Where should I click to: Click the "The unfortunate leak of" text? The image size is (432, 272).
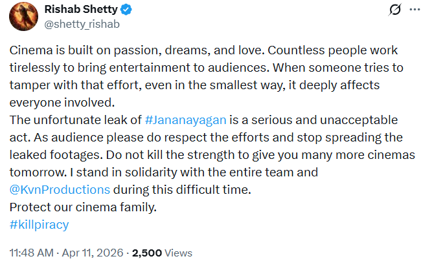(x=75, y=121)
